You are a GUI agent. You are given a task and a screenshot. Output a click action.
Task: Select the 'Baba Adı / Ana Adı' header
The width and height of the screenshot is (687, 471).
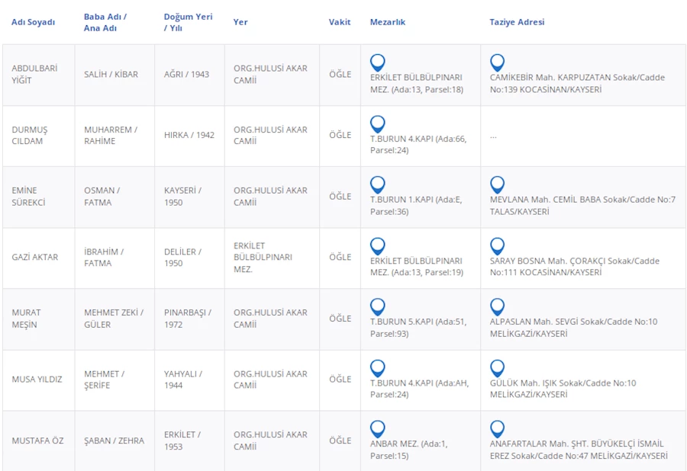(x=105, y=22)
